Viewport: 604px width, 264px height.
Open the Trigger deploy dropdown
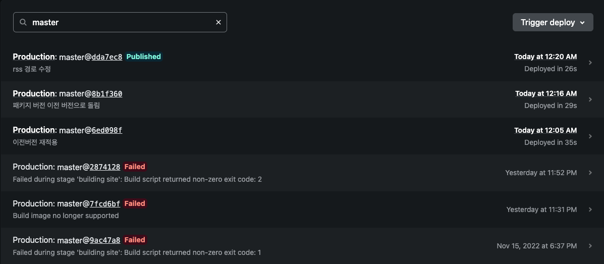click(x=553, y=22)
